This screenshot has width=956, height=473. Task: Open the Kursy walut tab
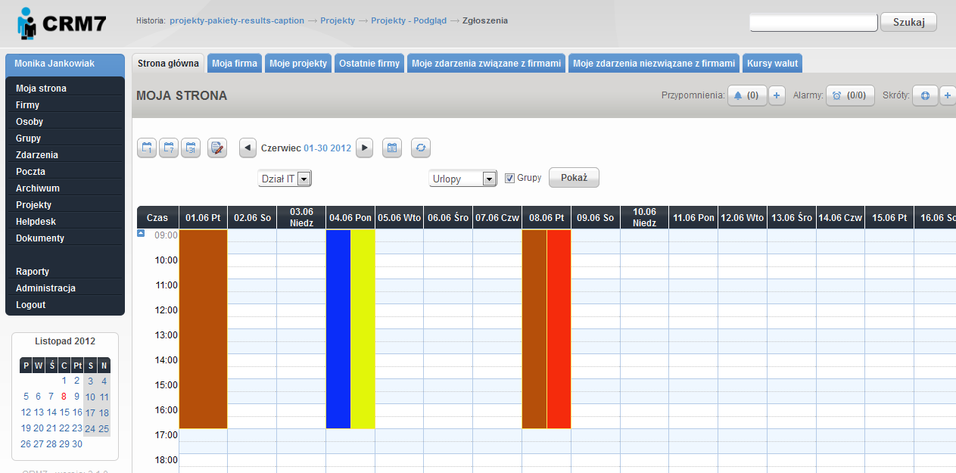pos(772,64)
